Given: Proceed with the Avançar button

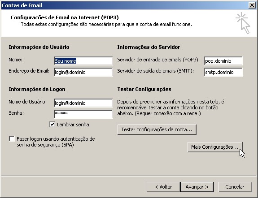Looking at the screenshot, I should tap(197, 187).
